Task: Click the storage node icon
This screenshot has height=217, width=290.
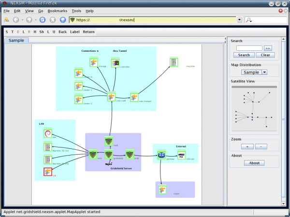Action: (x=94, y=62)
